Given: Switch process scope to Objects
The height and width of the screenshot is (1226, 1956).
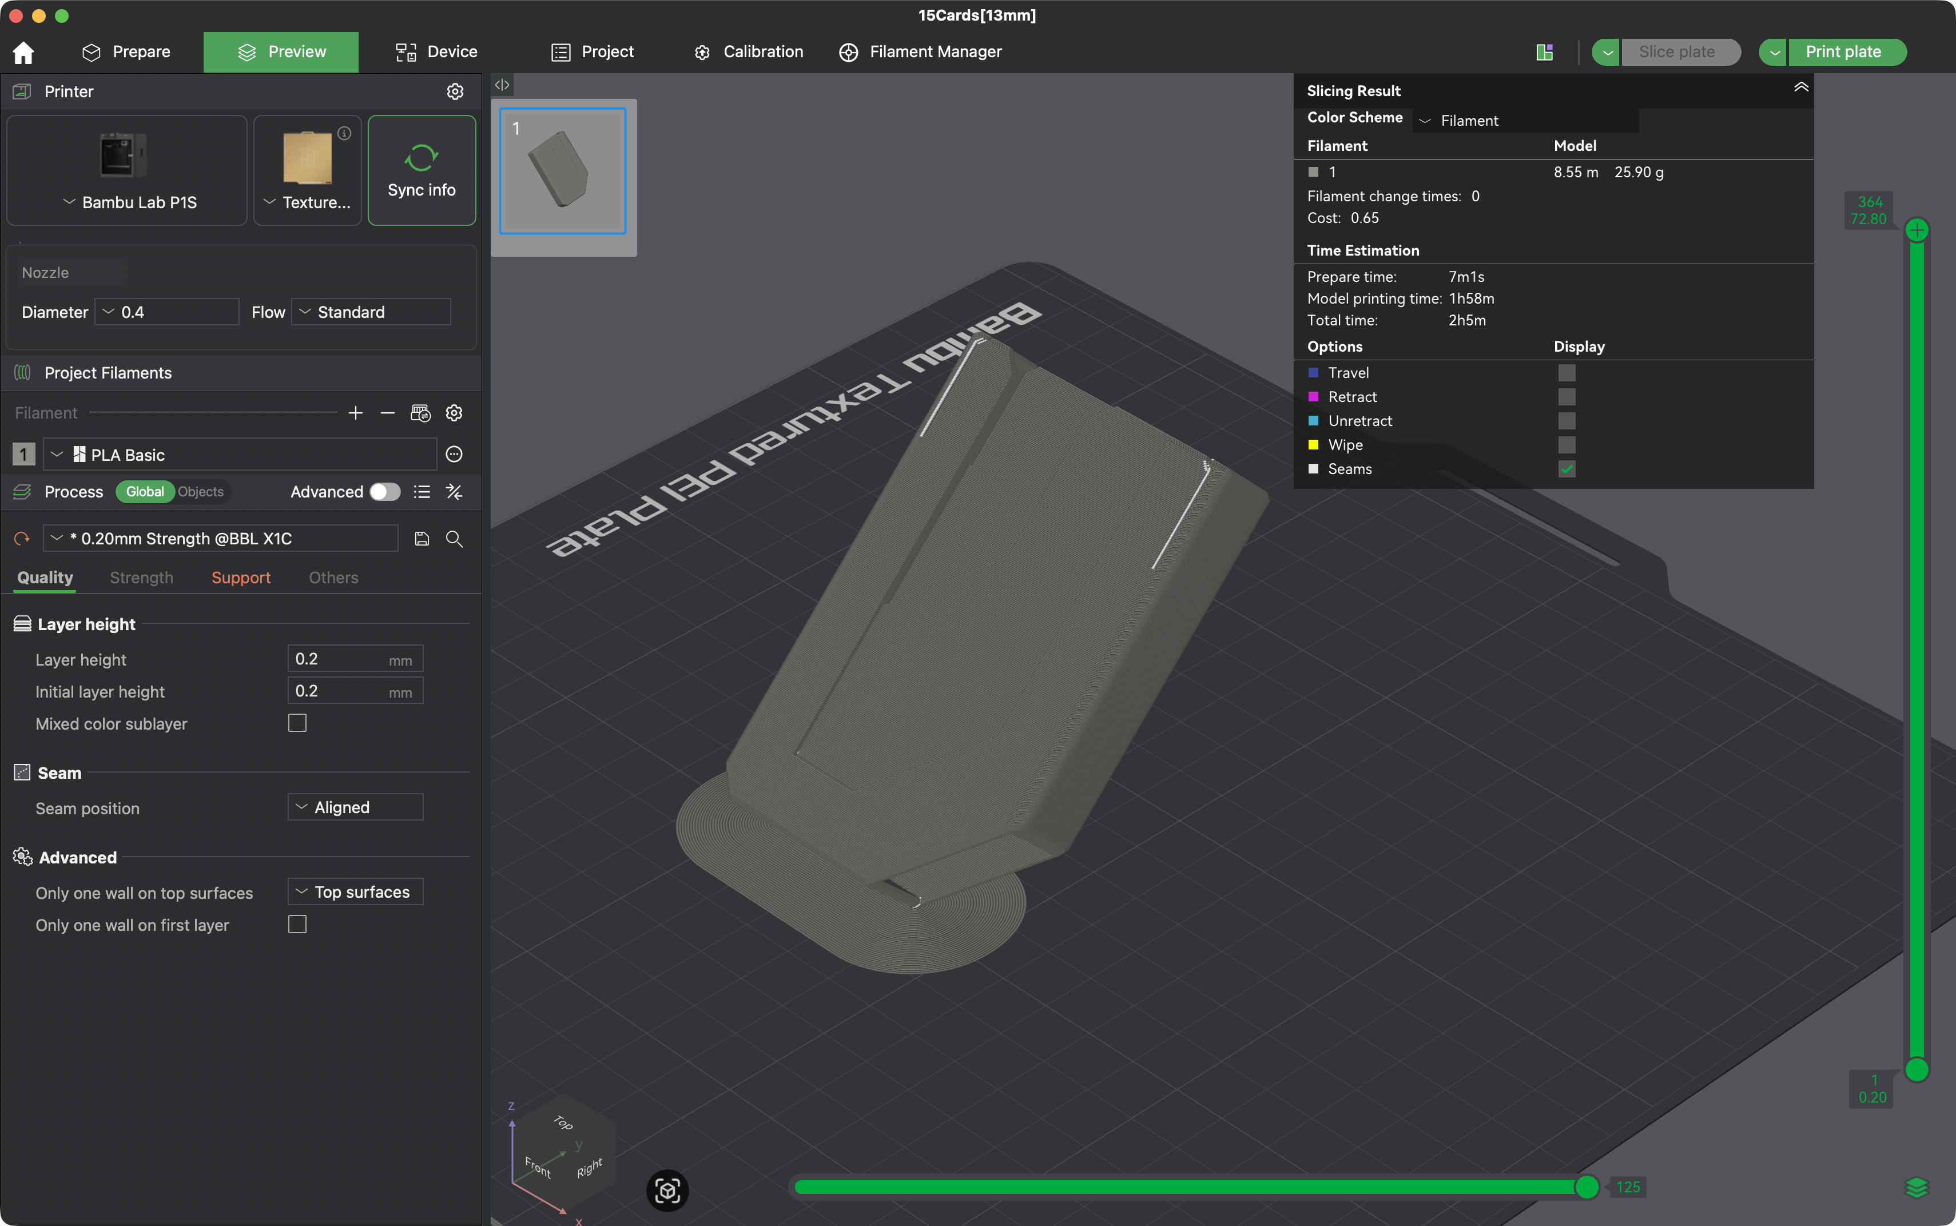Looking at the screenshot, I should pyautogui.click(x=200, y=491).
